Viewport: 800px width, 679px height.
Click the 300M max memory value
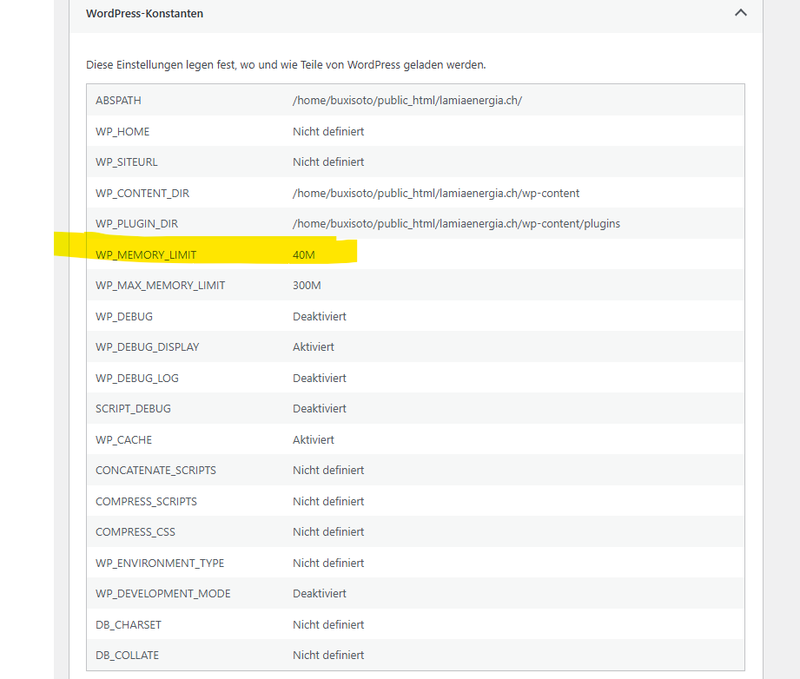click(307, 286)
